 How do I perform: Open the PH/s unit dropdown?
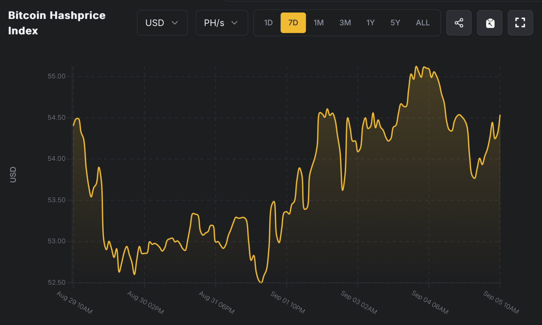coord(221,23)
